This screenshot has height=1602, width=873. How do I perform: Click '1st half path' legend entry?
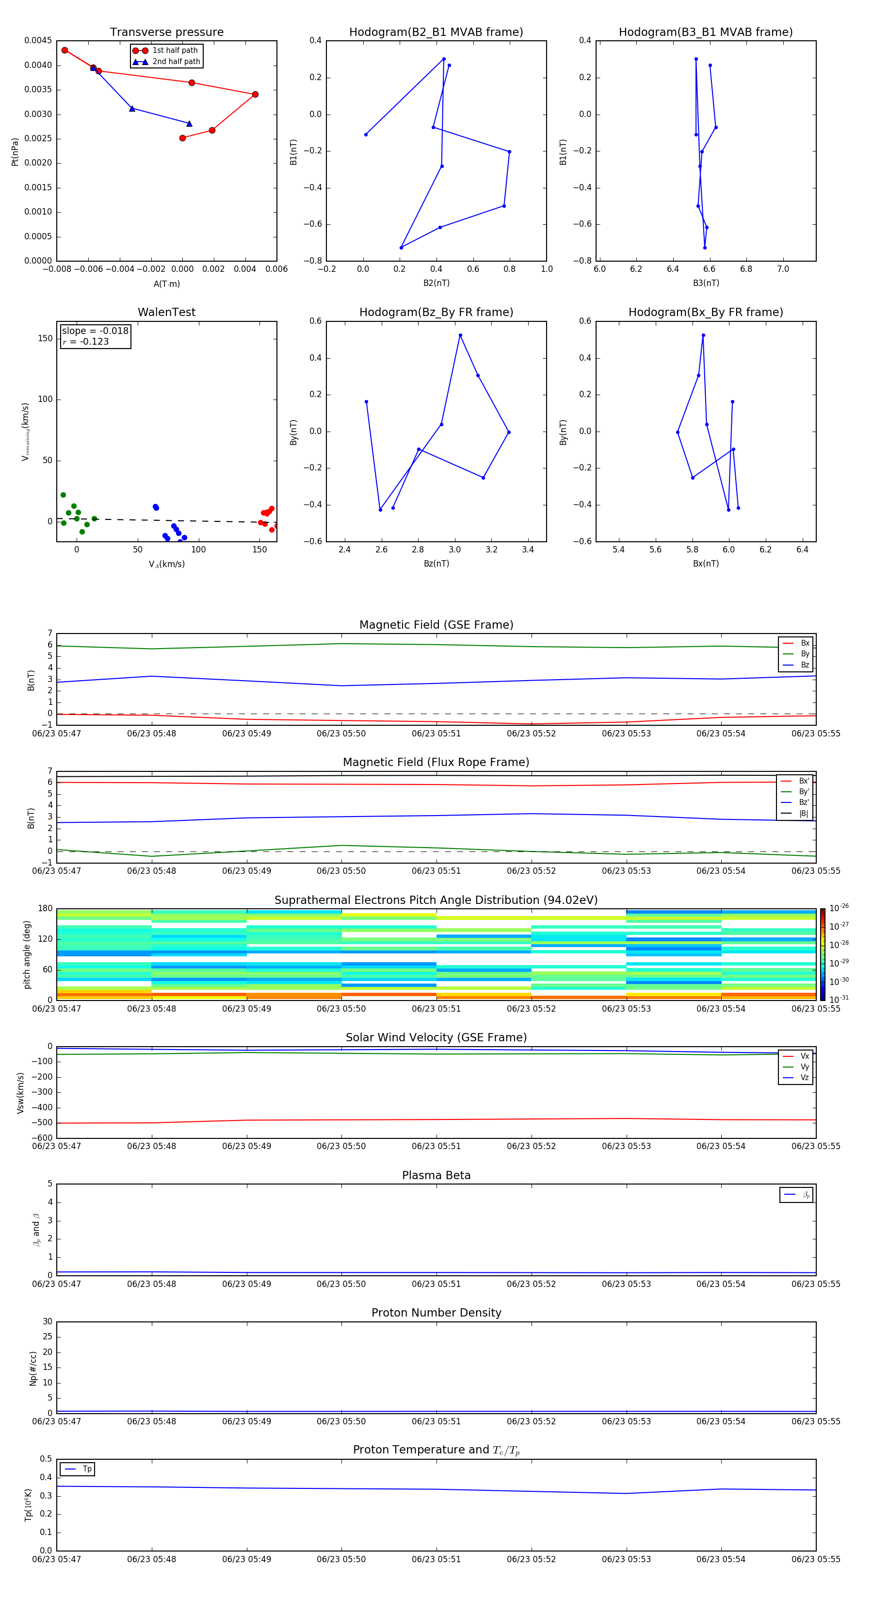166,50
